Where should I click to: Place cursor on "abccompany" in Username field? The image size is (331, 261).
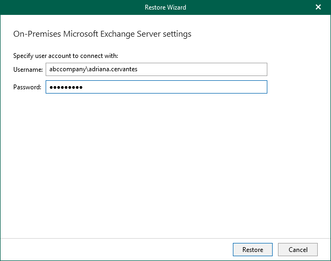[66, 70]
